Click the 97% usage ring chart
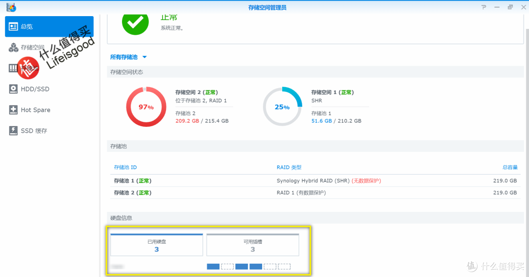The image size is (529, 277). pos(146,107)
